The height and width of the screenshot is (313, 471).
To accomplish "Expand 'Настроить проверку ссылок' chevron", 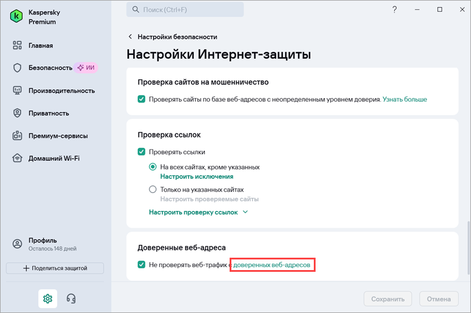I will coord(245,212).
